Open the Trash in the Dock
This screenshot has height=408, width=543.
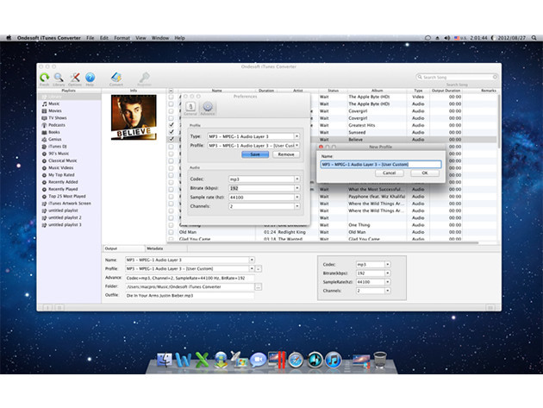(380, 360)
